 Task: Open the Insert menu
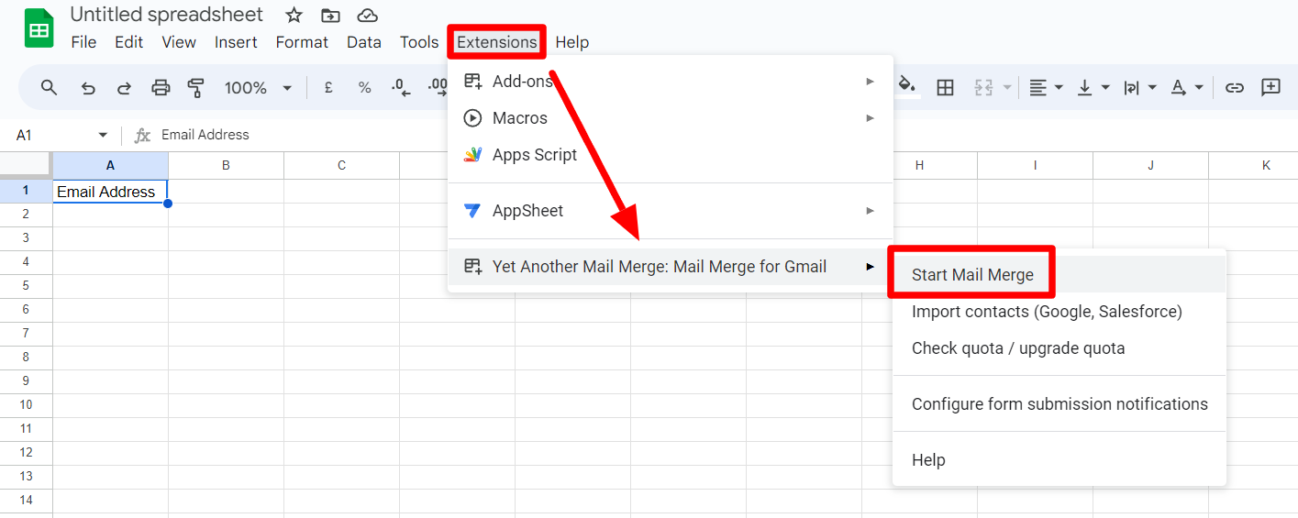(236, 42)
